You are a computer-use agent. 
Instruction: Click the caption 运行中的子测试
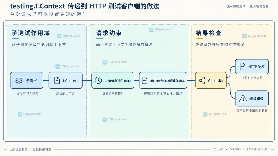coord(27,93)
